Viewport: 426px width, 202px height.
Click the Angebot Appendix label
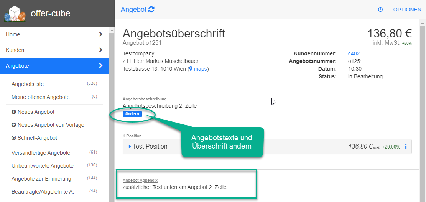(140, 180)
